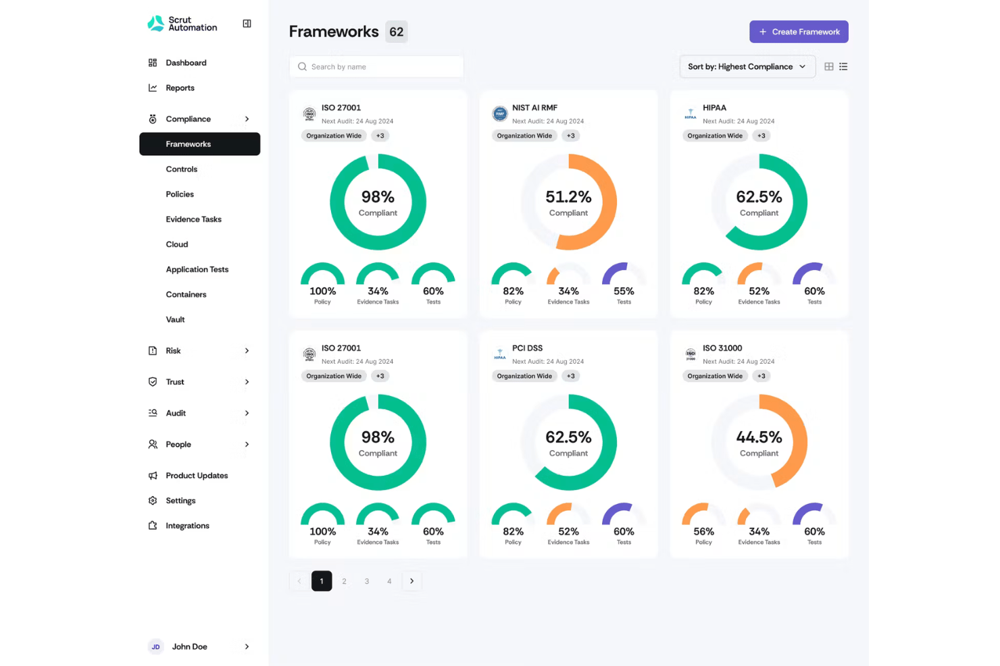Viewport: 1000px width, 666px height.
Task: Click the ISO 31000 44.5% compliance donut
Action: [x=759, y=443]
